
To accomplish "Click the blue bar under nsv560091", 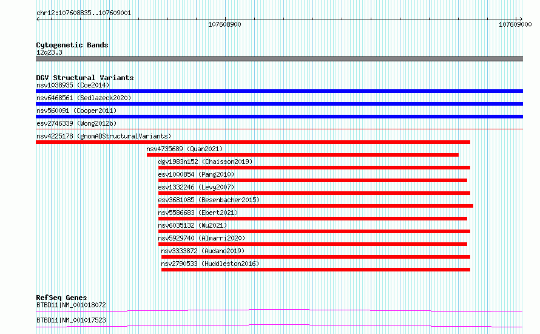I will click(279, 117).
